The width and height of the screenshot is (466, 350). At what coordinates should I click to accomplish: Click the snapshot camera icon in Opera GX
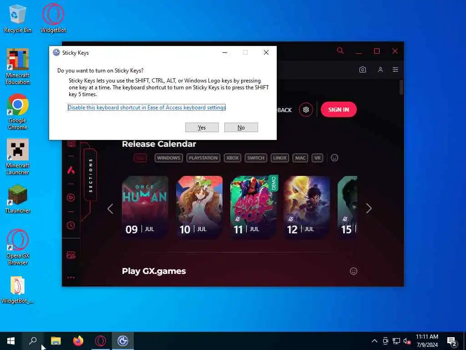pos(363,70)
